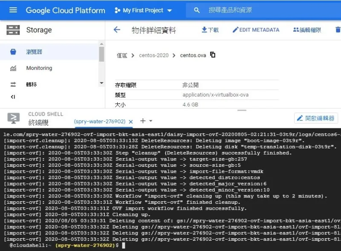Copy the centos.ova object path
The image size is (341, 251).
tap(213, 55)
